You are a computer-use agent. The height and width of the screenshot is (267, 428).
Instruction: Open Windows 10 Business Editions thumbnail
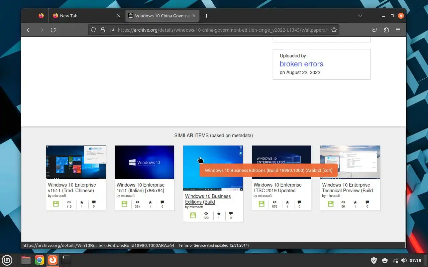click(213, 168)
